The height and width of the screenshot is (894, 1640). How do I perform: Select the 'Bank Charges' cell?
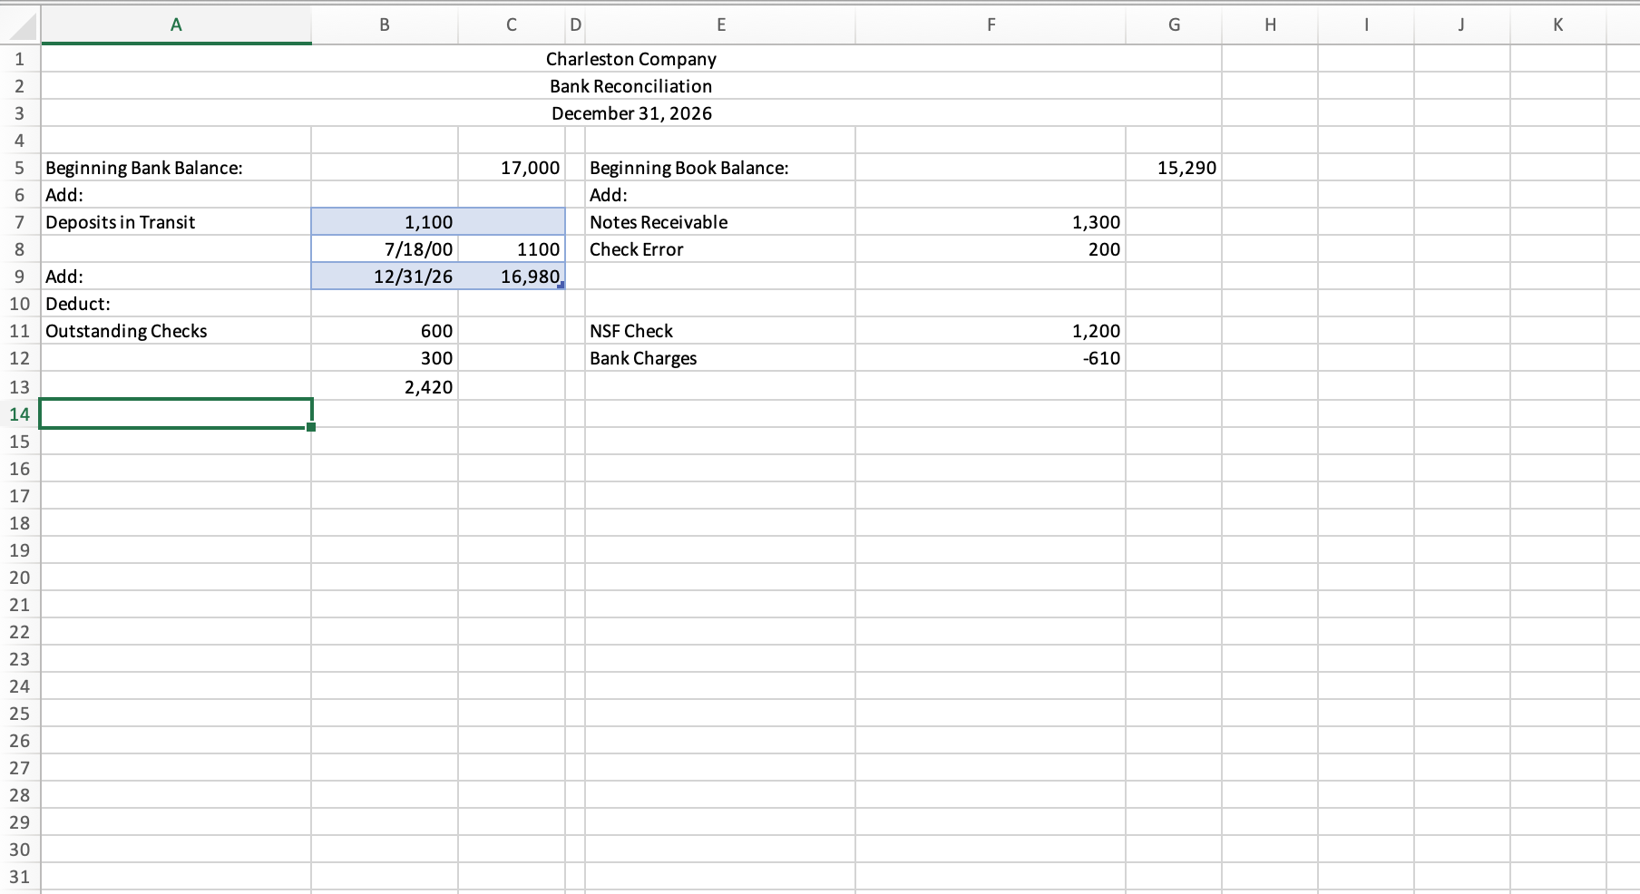pyautogui.click(x=720, y=358)
